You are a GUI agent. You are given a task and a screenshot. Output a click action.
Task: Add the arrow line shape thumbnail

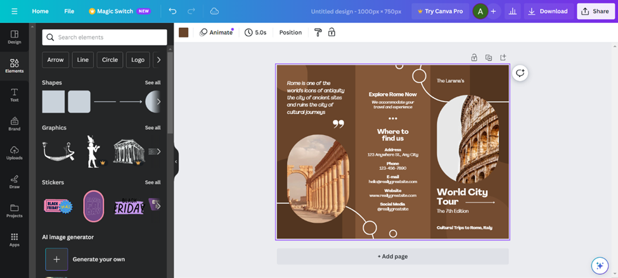(x=131, y=101)
